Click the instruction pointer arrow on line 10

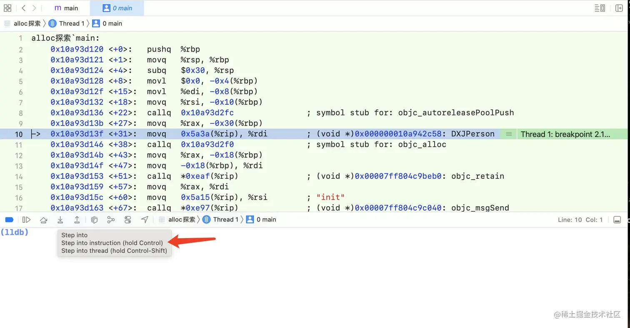coord(36,134)
